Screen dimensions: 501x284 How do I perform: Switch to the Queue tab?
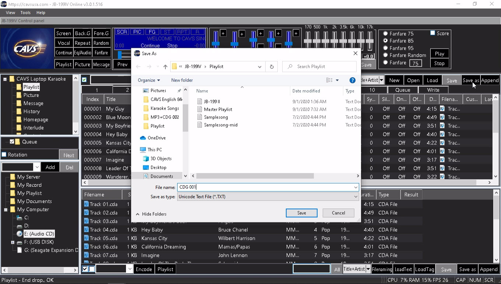[403, 90]
